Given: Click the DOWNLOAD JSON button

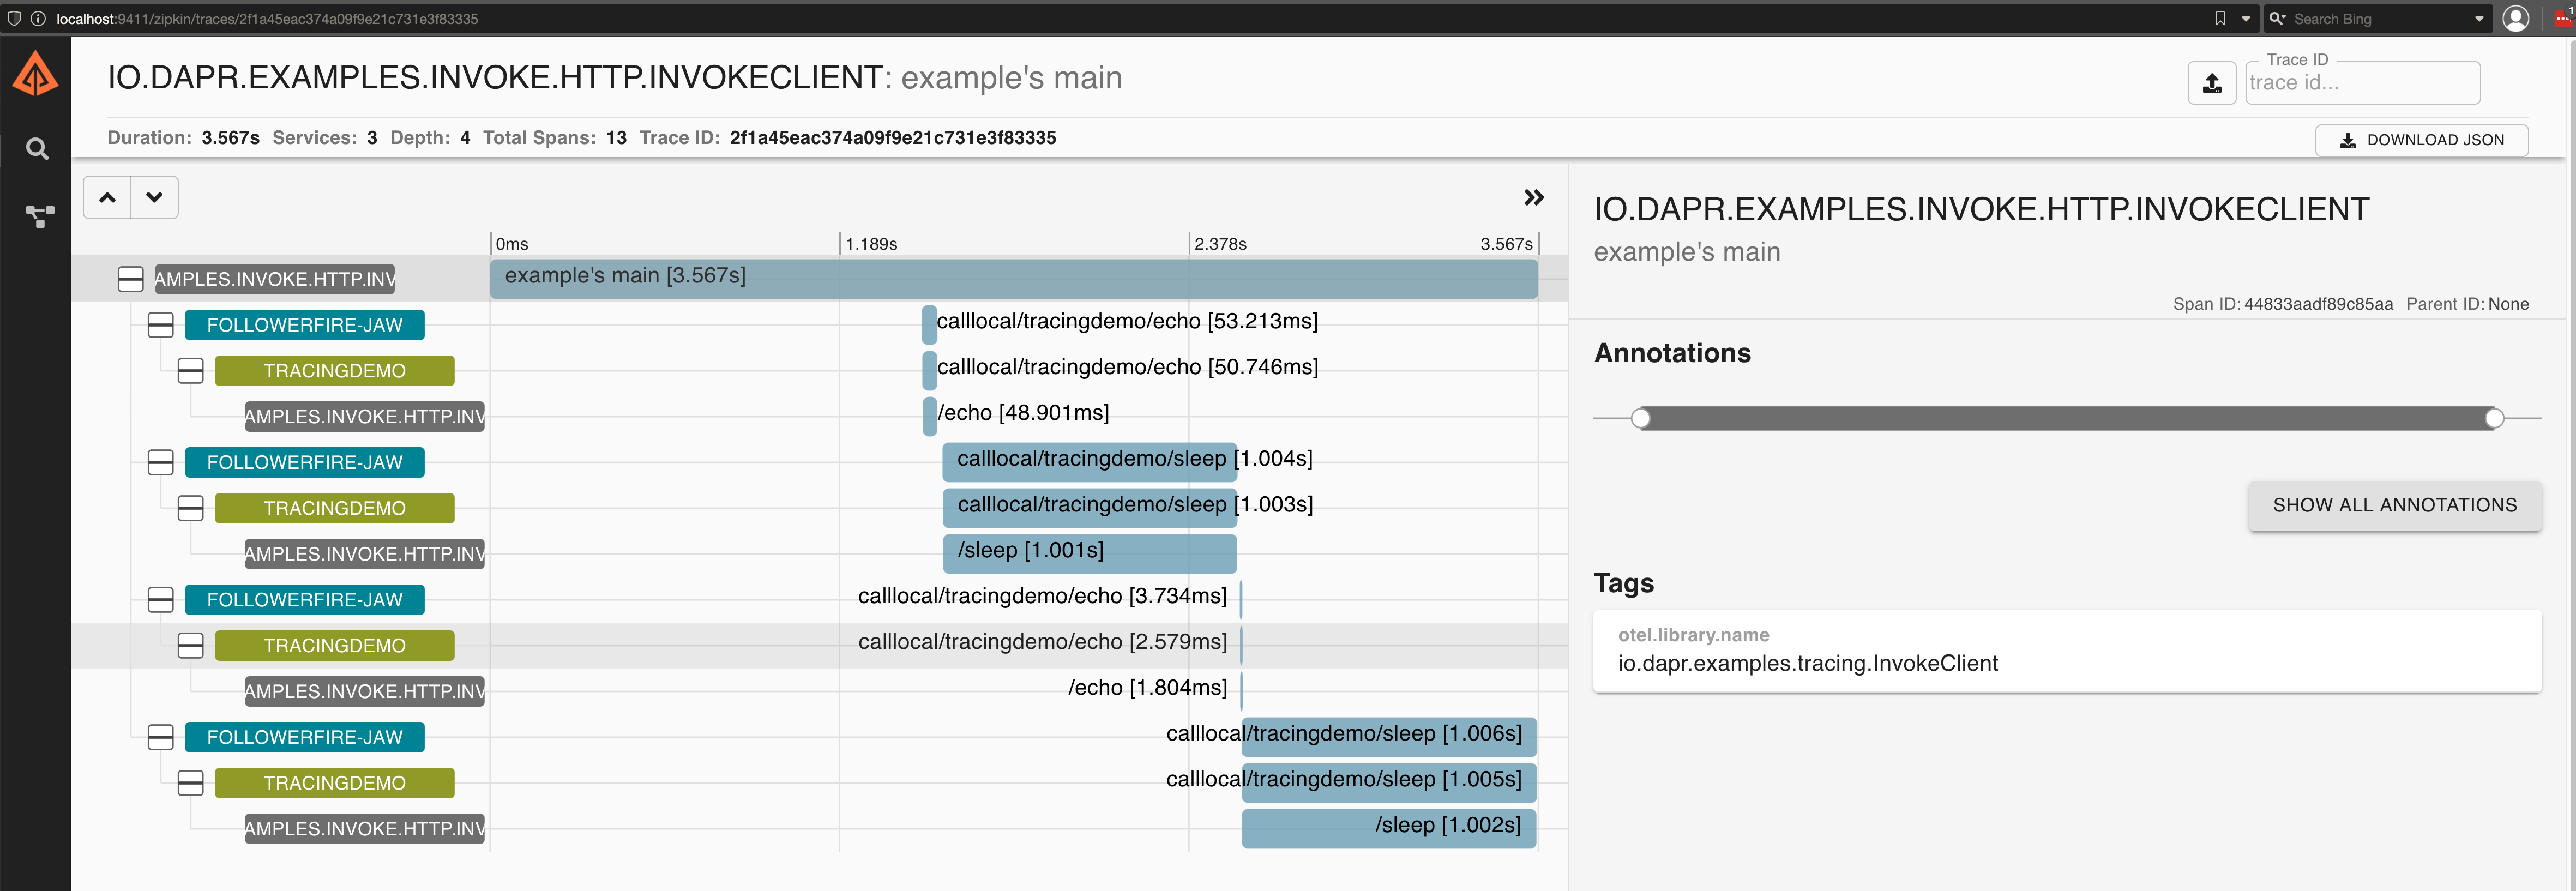Looking at the screenshot, I should (x=2421, y=140).
